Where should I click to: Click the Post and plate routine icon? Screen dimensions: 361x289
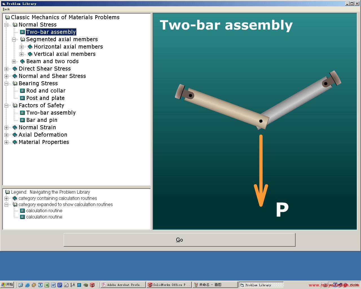pyautogui.click(x=22, y=98)
